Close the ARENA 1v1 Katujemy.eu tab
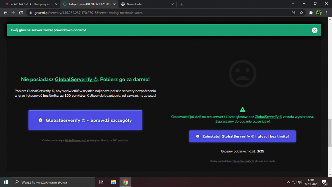This screenshot has height=187, width=332. (x=56, y=4)
